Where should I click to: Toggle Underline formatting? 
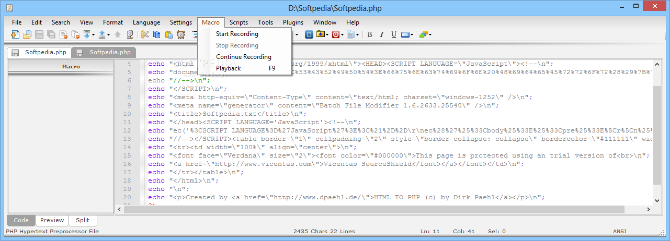coord(394,34)
